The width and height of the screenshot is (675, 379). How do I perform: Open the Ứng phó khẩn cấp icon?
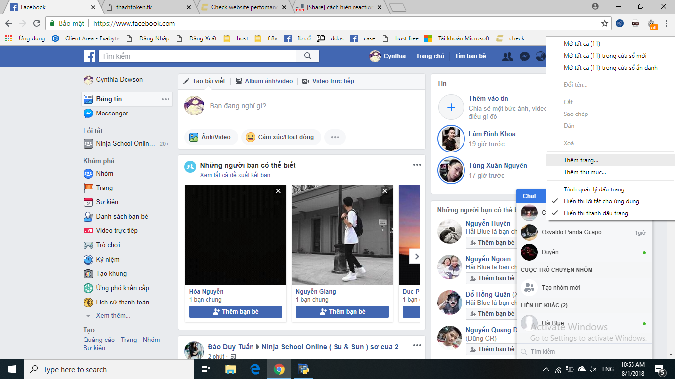[x=88, y=288]
